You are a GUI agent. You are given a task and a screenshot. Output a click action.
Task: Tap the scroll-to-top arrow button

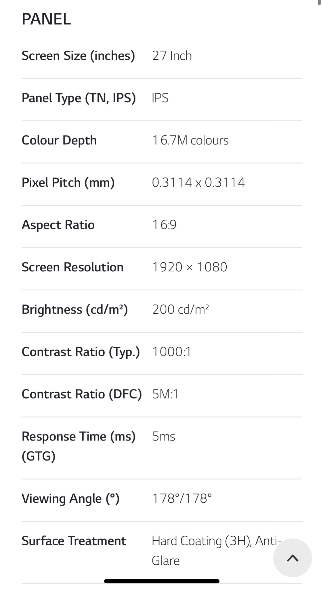293,558
